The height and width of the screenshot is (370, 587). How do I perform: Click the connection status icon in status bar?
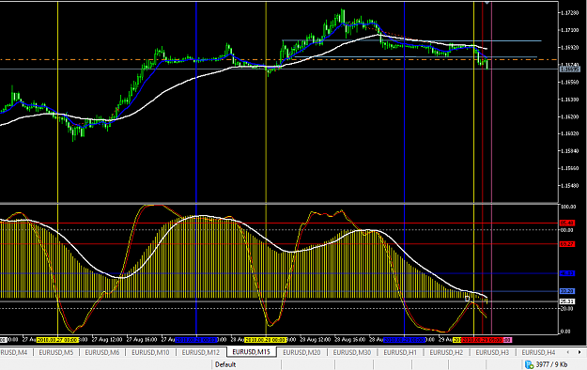click(x=529, y=364)
